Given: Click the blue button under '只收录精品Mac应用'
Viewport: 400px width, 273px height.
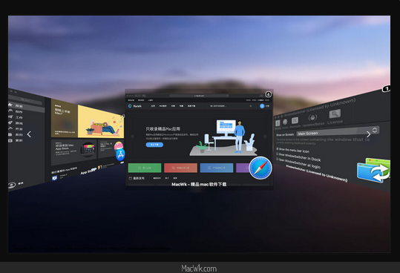Looking at the screenshot, I should pos(154,145).
